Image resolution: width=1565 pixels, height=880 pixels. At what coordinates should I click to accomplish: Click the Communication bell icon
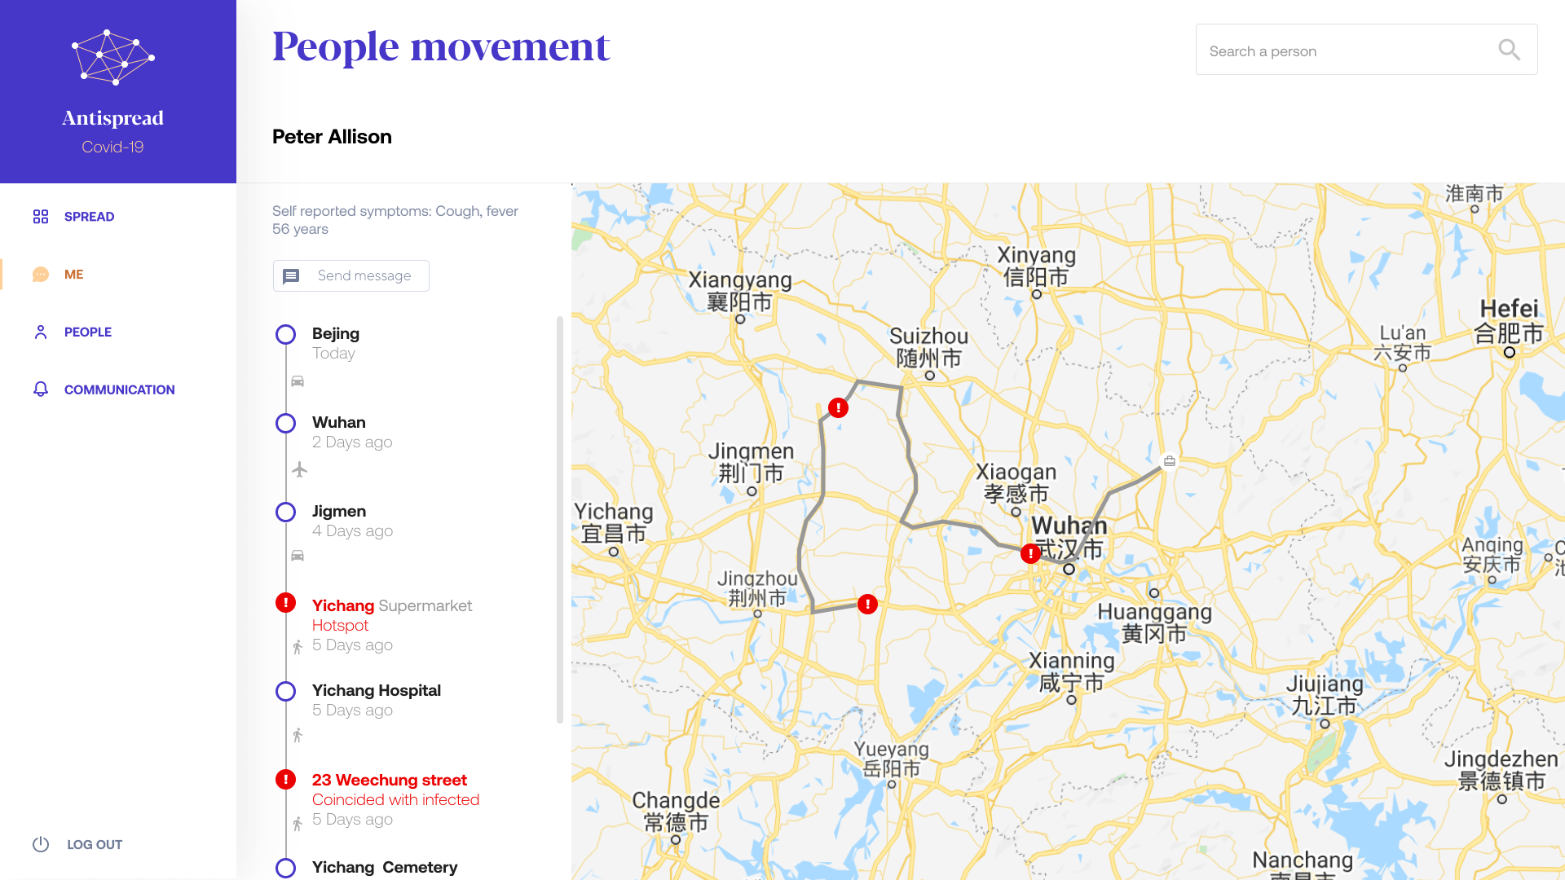point(41,389)
